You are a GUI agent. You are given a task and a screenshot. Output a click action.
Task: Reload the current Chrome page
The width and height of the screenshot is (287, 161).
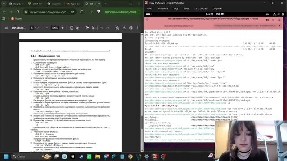tap(18, 12)
